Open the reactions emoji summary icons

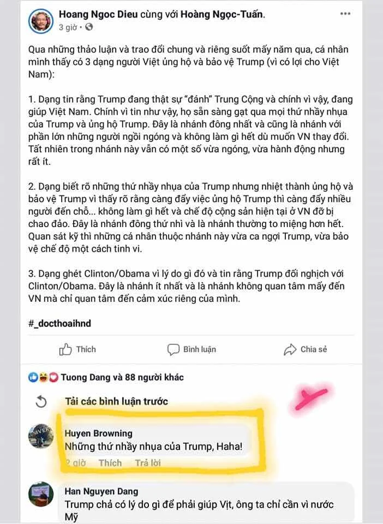pyautogui.click(x=44, y=378)
